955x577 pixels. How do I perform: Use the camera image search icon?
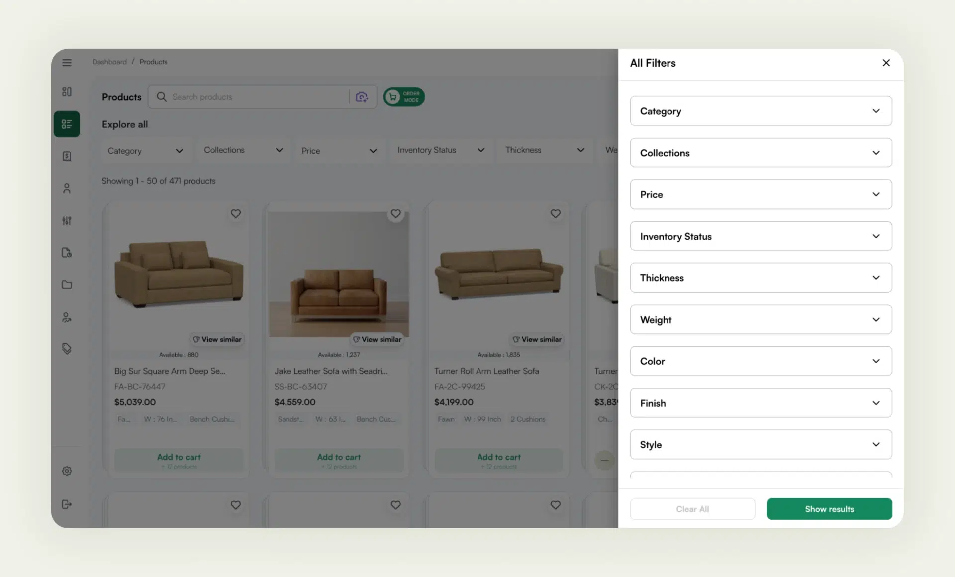click(x=362, y=96)
